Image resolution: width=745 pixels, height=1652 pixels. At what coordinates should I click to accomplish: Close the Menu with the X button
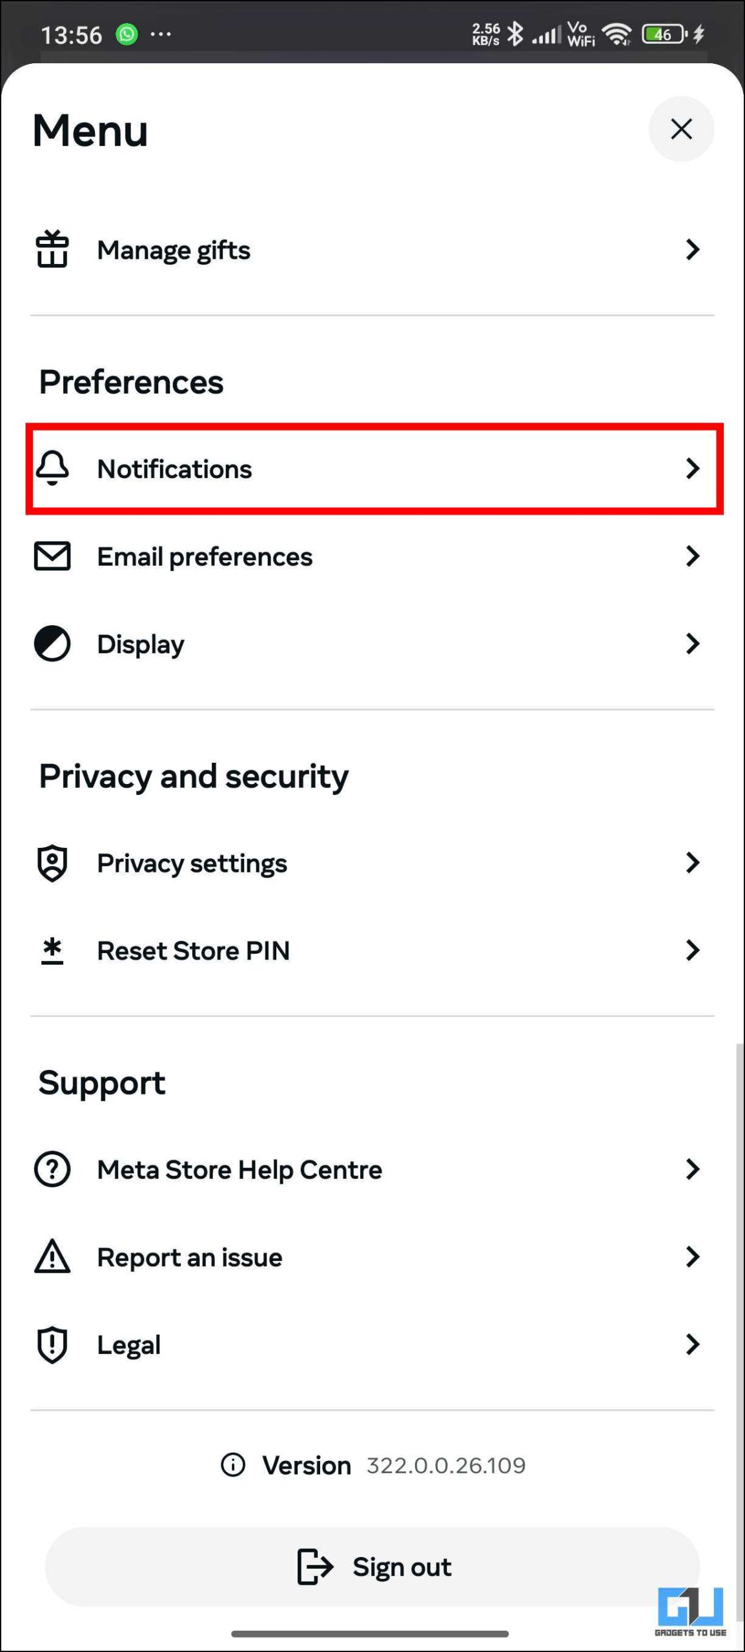click(x=682, y=129)
